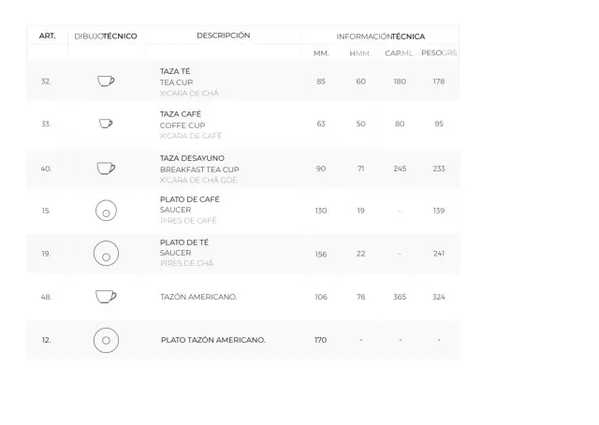The width and height of the screenshot is (599, 425).
Task: Select the breakfast tea cup drawing icon
Action: [106, 169]
